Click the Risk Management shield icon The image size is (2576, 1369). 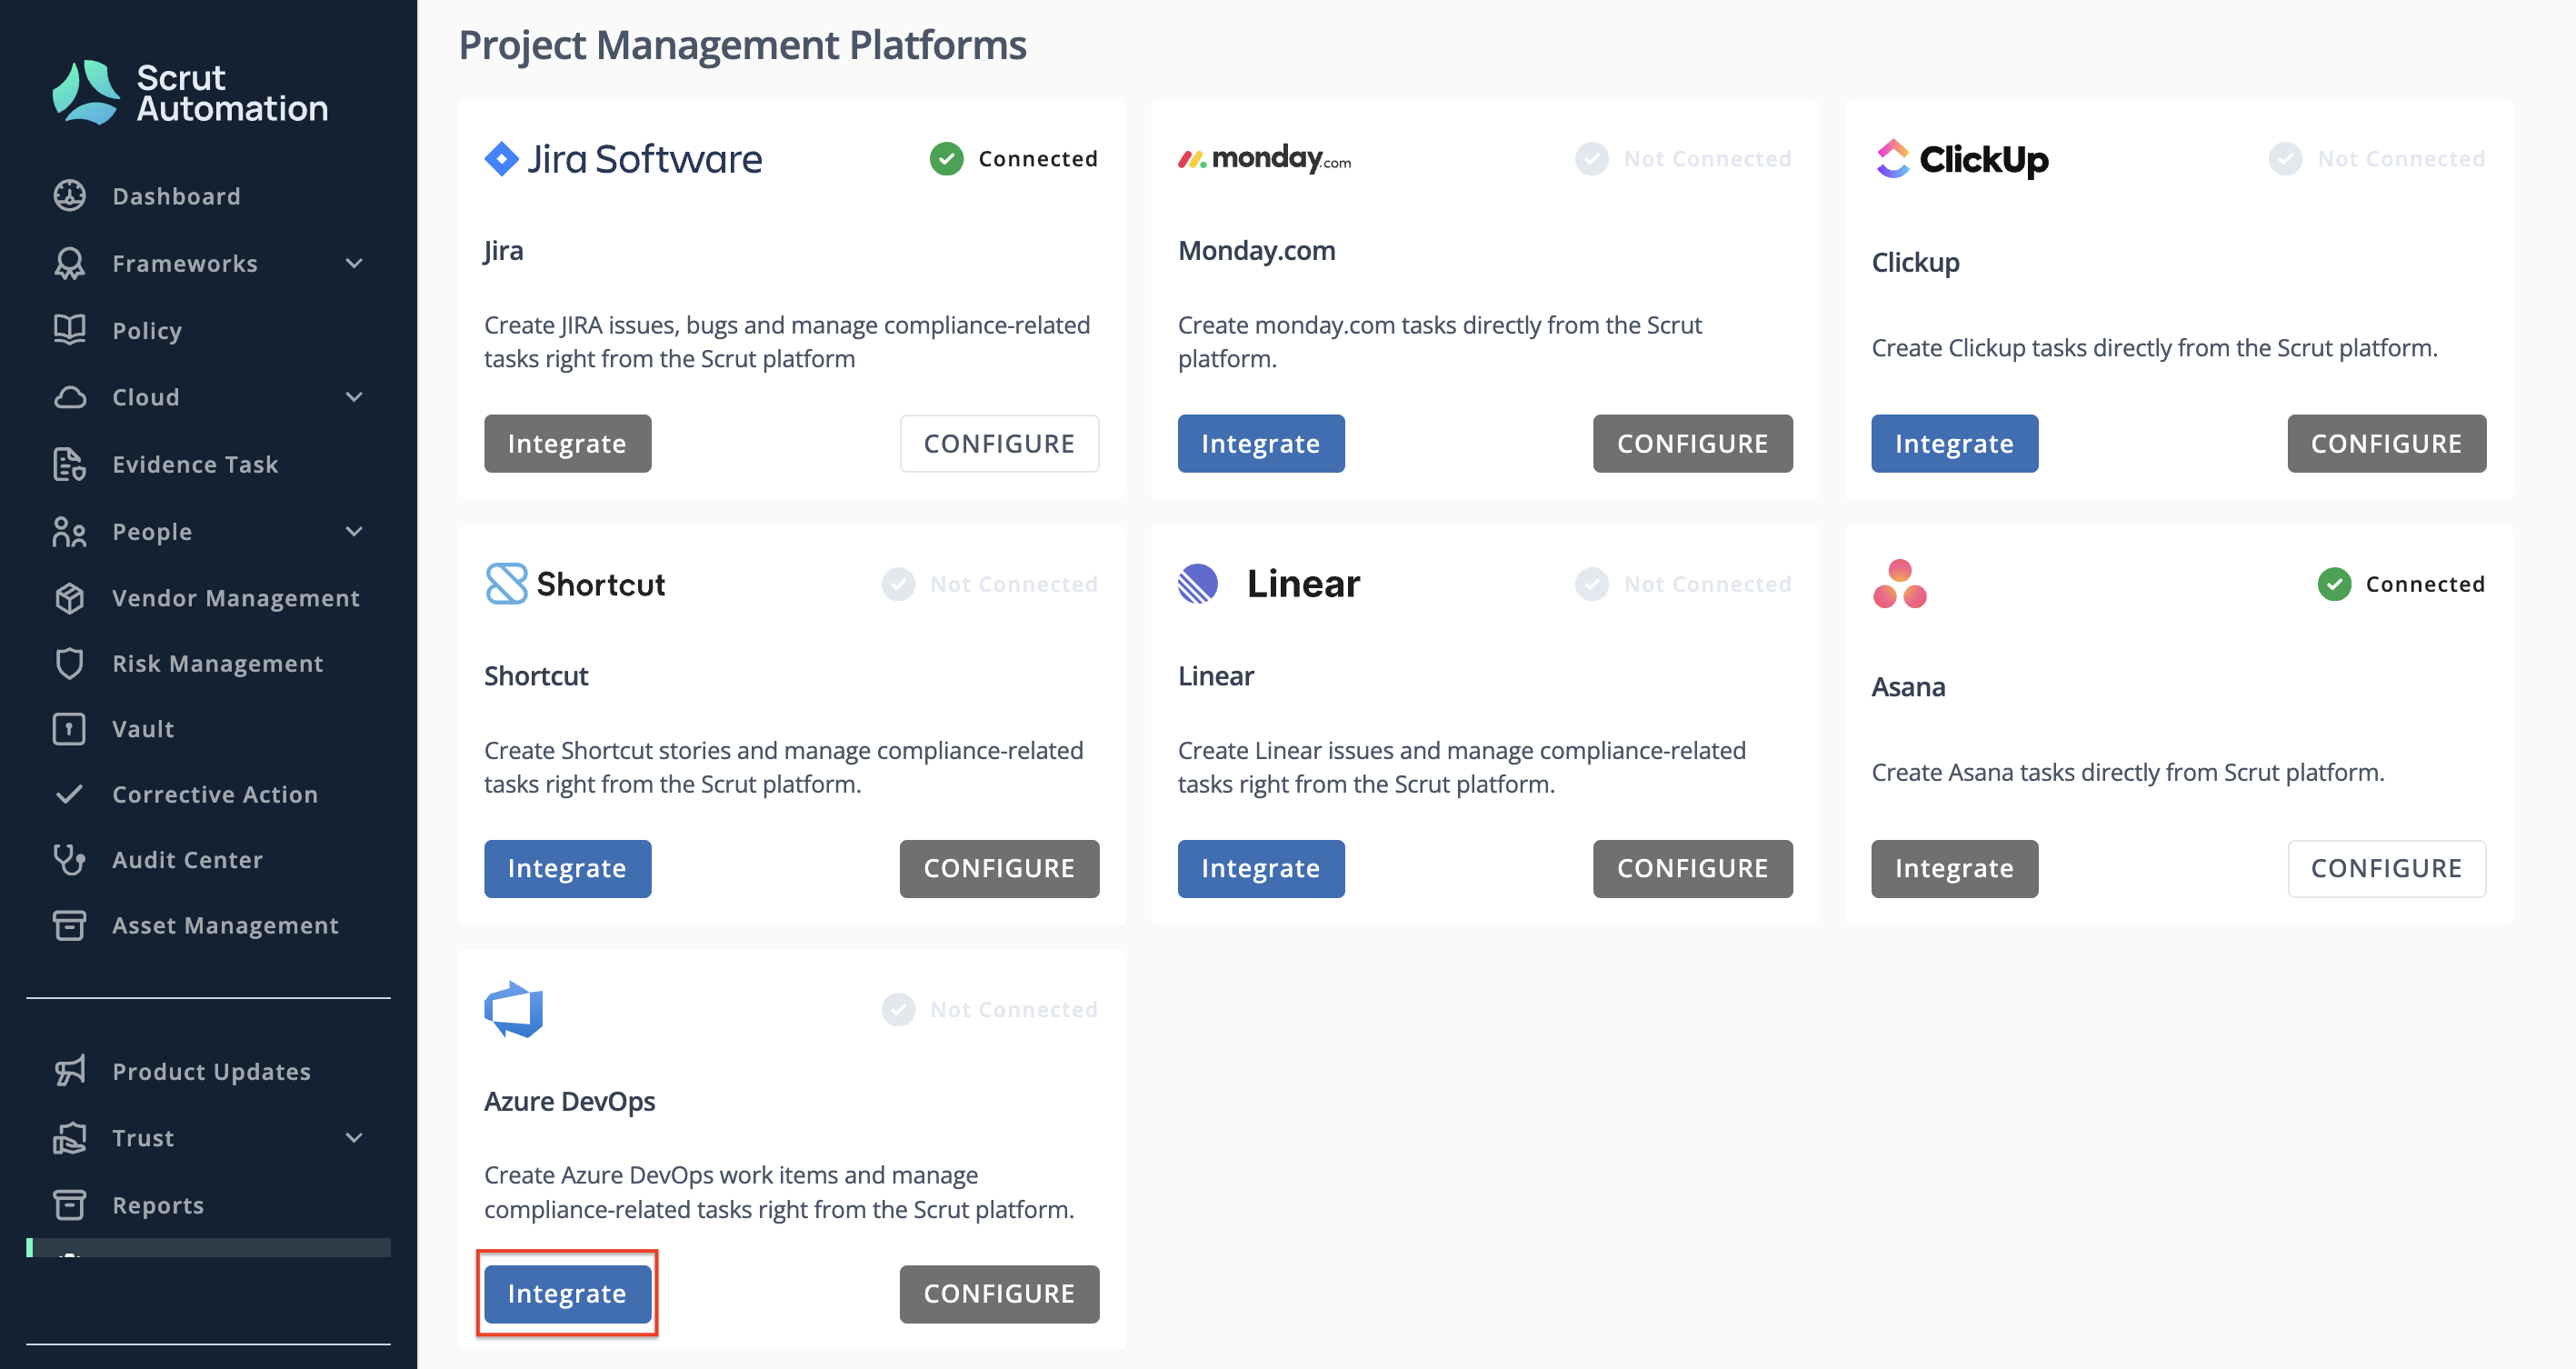69,663
